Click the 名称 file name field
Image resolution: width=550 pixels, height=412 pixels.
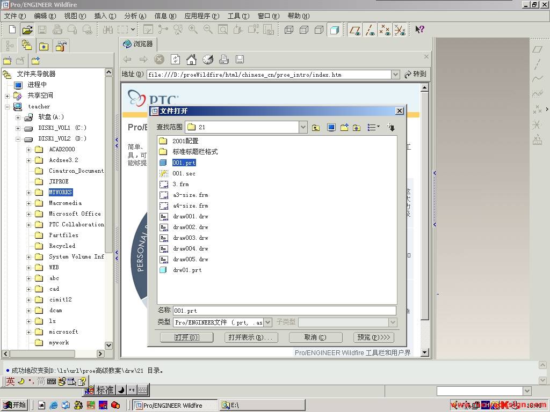(x=284, y=311)
